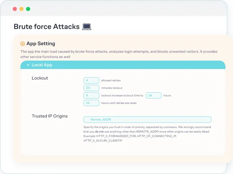Click the HTTP_X_SUCURI_CLIENTIP example text
Viewport: 233px width, 174px height.
point(103,140)
